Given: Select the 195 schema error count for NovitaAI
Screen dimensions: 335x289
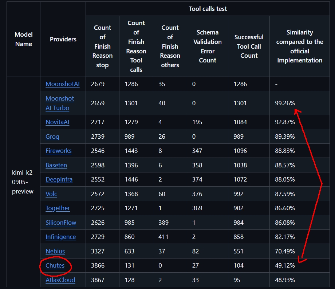Looking at the screenshot, I should [197, 122].
